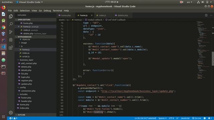214x120 pixels.
Task: Open the network indicator in top bar
Action: coord(198,2)
